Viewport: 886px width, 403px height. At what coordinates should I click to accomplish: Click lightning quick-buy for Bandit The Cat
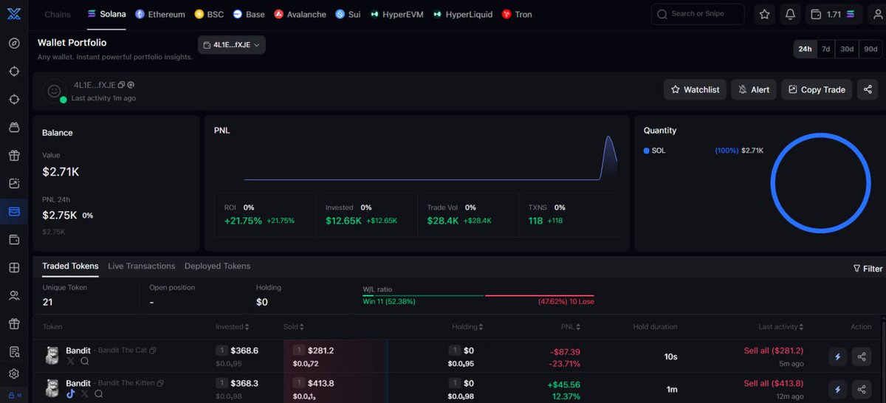coord(837,356)
